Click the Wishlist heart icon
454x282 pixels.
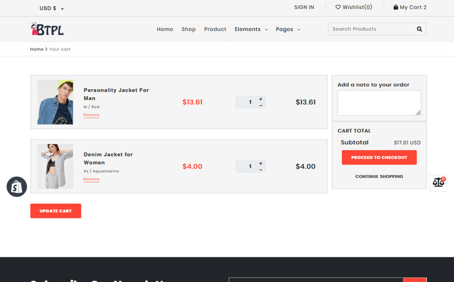338,7
